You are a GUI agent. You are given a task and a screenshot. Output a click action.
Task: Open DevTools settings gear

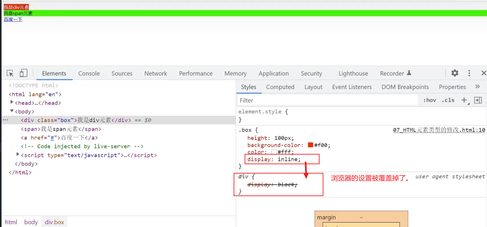tap(455, 73)
